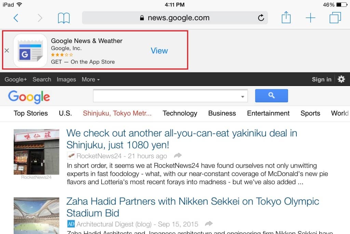Select the World tab
This screenshot has height=234, width=350.
point(340,113)
